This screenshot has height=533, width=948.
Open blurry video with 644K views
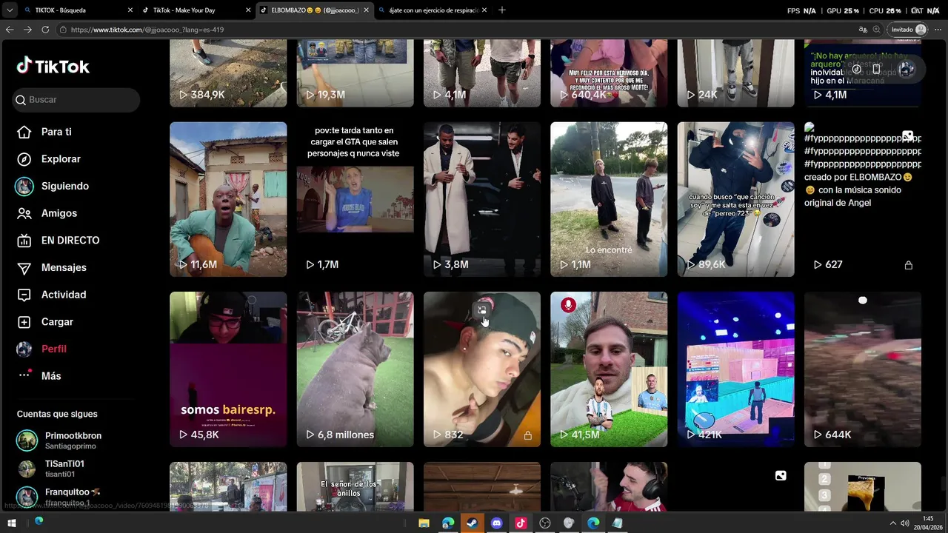tap(863, 369)
